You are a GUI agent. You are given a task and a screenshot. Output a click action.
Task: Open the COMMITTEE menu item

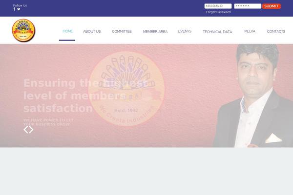tap(122, 31)
